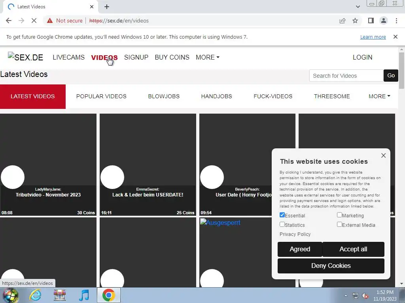This screenshot has width=405, height=303.
Task: Click the Accept all cookies button
Action: 353,249
